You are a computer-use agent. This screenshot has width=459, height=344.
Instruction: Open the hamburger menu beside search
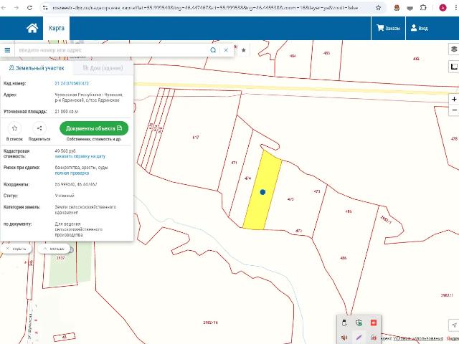coord(7,50)
